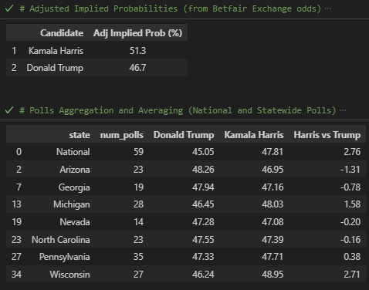Click the green checkmark beside Polls Aggregation cell
369x290 pixels.
[9, 110]
